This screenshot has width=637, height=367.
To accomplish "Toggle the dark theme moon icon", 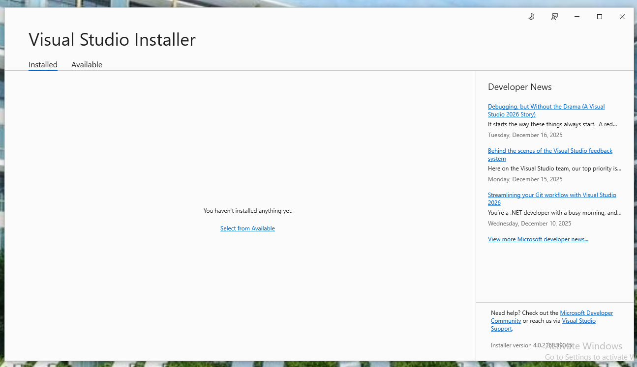I will pos(531,17).
